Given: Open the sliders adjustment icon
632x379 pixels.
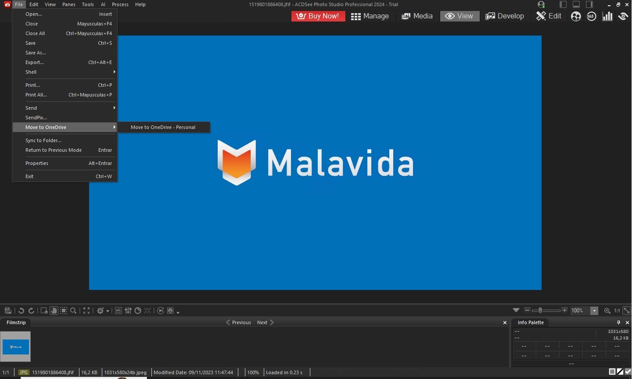Looking at the screenshot, I should pyautogui.click(x=128, y=311).
